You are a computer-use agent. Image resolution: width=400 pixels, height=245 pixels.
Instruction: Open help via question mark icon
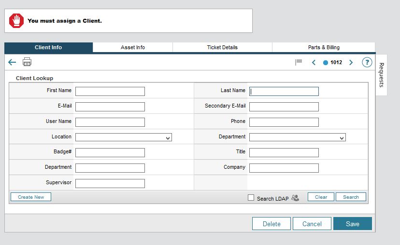pos(367,62)
